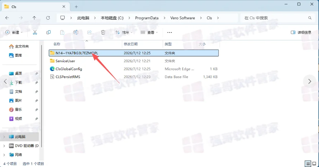
Task: Click the 1,340 KB size cell
Action: (x=210, y=77)
